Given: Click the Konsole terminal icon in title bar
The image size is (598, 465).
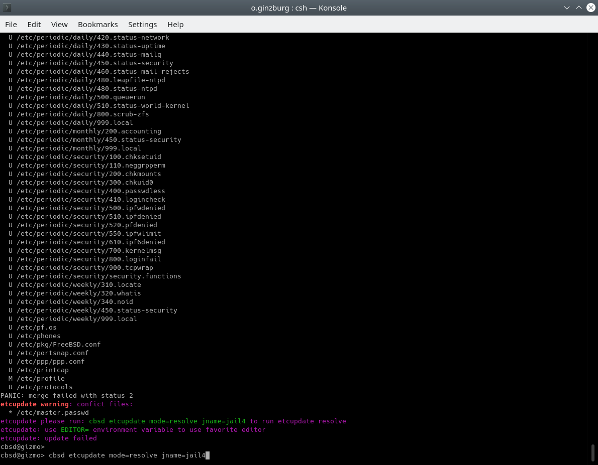Looking at the screenshot, I should point(7,8).
